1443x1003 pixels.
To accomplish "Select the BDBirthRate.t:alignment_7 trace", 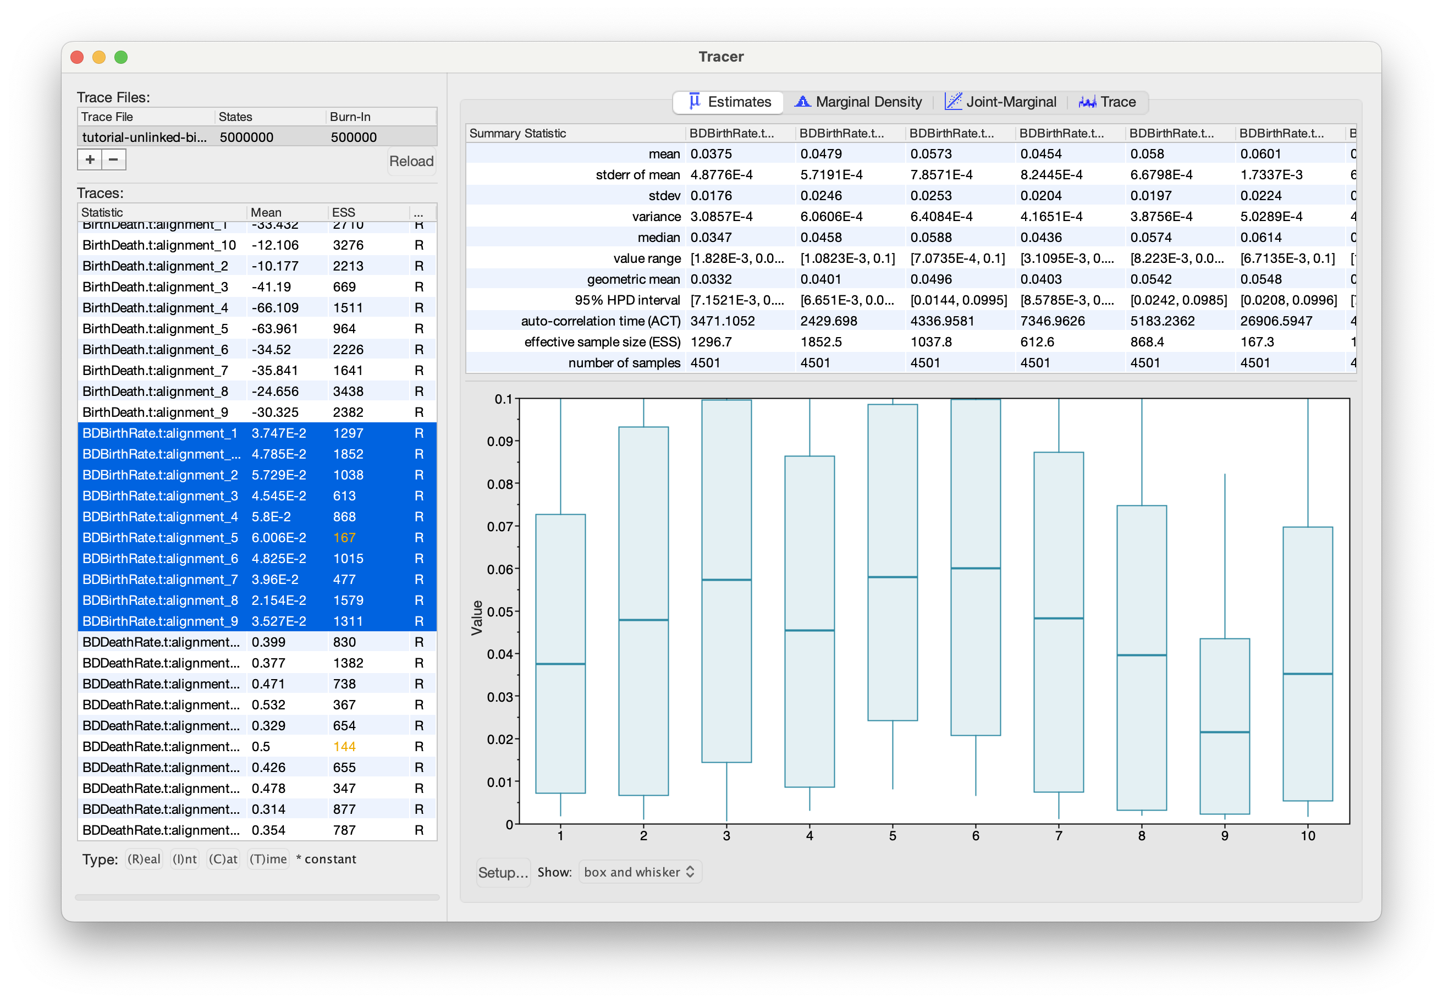I will click(257, 580).
